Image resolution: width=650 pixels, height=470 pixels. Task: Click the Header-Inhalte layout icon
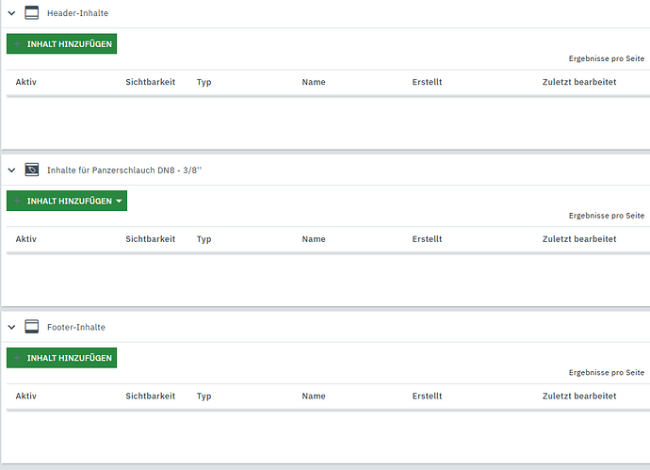click(x=31, y=13)
